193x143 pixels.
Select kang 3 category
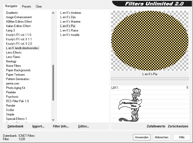point(10,30)
